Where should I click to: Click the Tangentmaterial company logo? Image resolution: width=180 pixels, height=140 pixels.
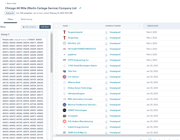pos(65,32)
